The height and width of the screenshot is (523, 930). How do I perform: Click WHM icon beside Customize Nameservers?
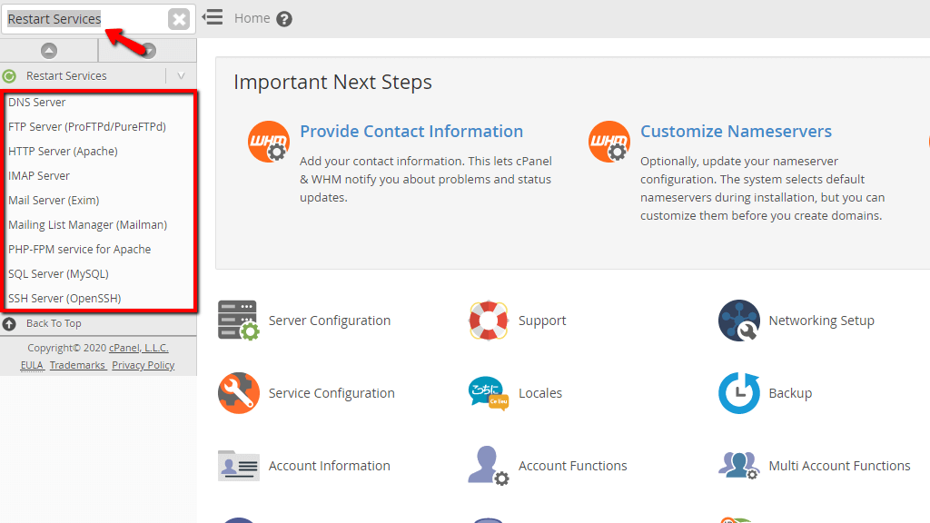(609, 142)
